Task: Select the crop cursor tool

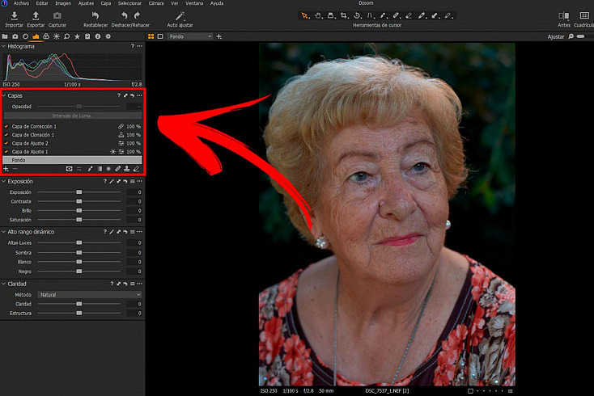Action: click(x=344, y=15)
